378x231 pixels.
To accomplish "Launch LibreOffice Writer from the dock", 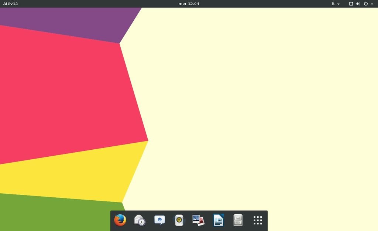I will pyautogui.click(x=219, y=220).
